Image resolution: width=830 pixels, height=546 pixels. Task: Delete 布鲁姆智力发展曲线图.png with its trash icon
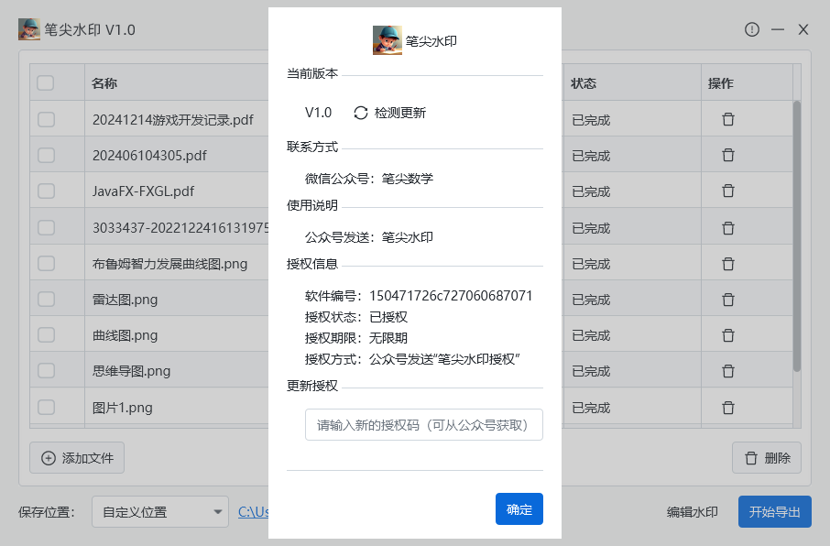click(728, 264)
